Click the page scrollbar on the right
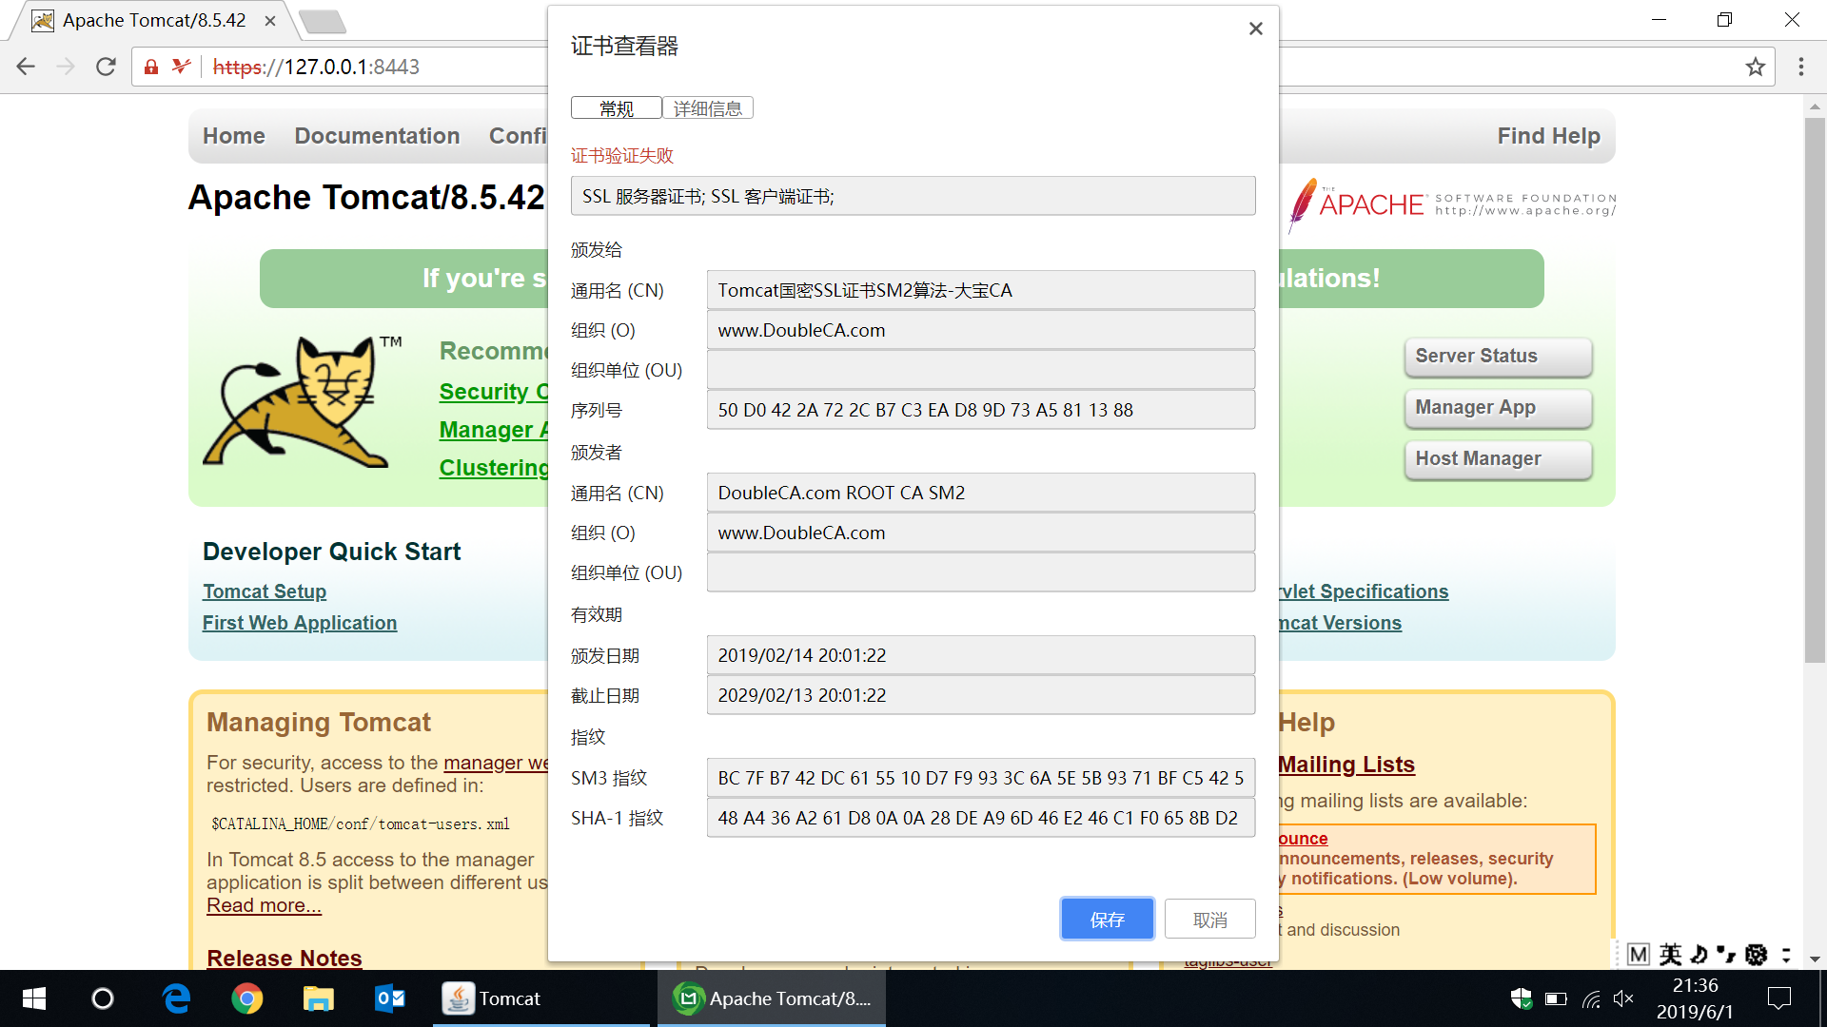This screenshot has height=1027, width=1827. pyautogui.click(x=1815, y=380)
